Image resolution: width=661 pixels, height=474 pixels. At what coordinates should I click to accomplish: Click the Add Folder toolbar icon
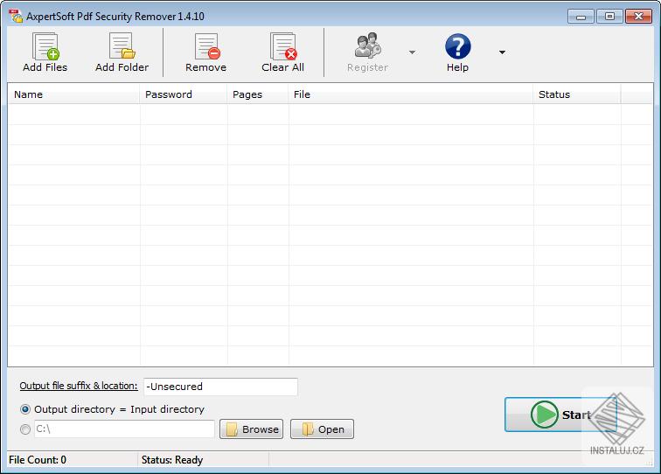click(x=122, y=45)
